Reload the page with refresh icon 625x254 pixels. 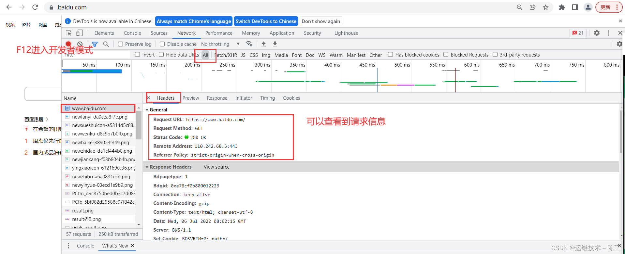pos(35,7)
